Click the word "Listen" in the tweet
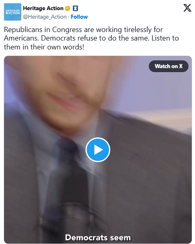This screenshot has width=195, height=244. [161, 38]
